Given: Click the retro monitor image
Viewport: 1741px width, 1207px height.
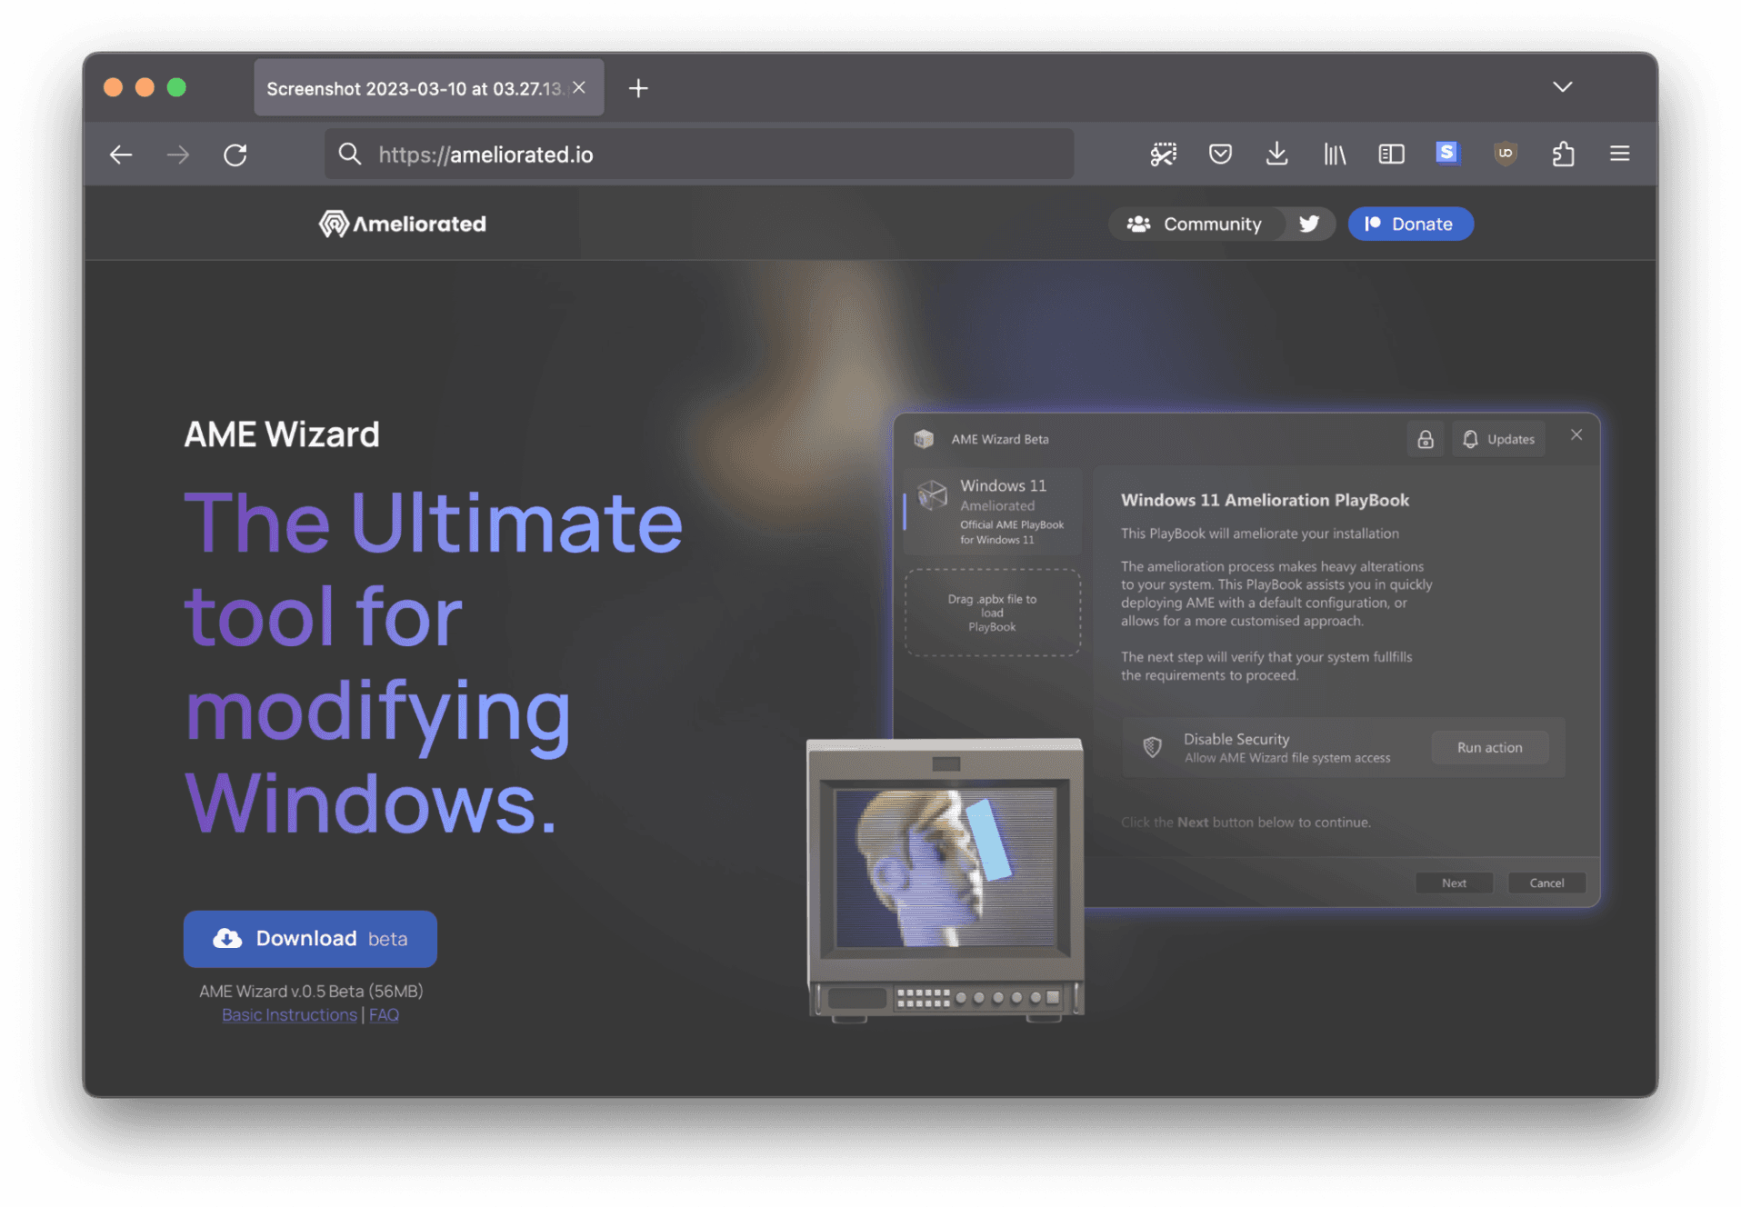Looking at the screenshot, I should 945,879.
